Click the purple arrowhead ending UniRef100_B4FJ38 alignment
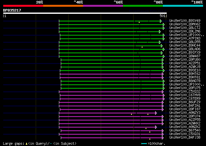This screenshot has width=206, height=146. 163,138
